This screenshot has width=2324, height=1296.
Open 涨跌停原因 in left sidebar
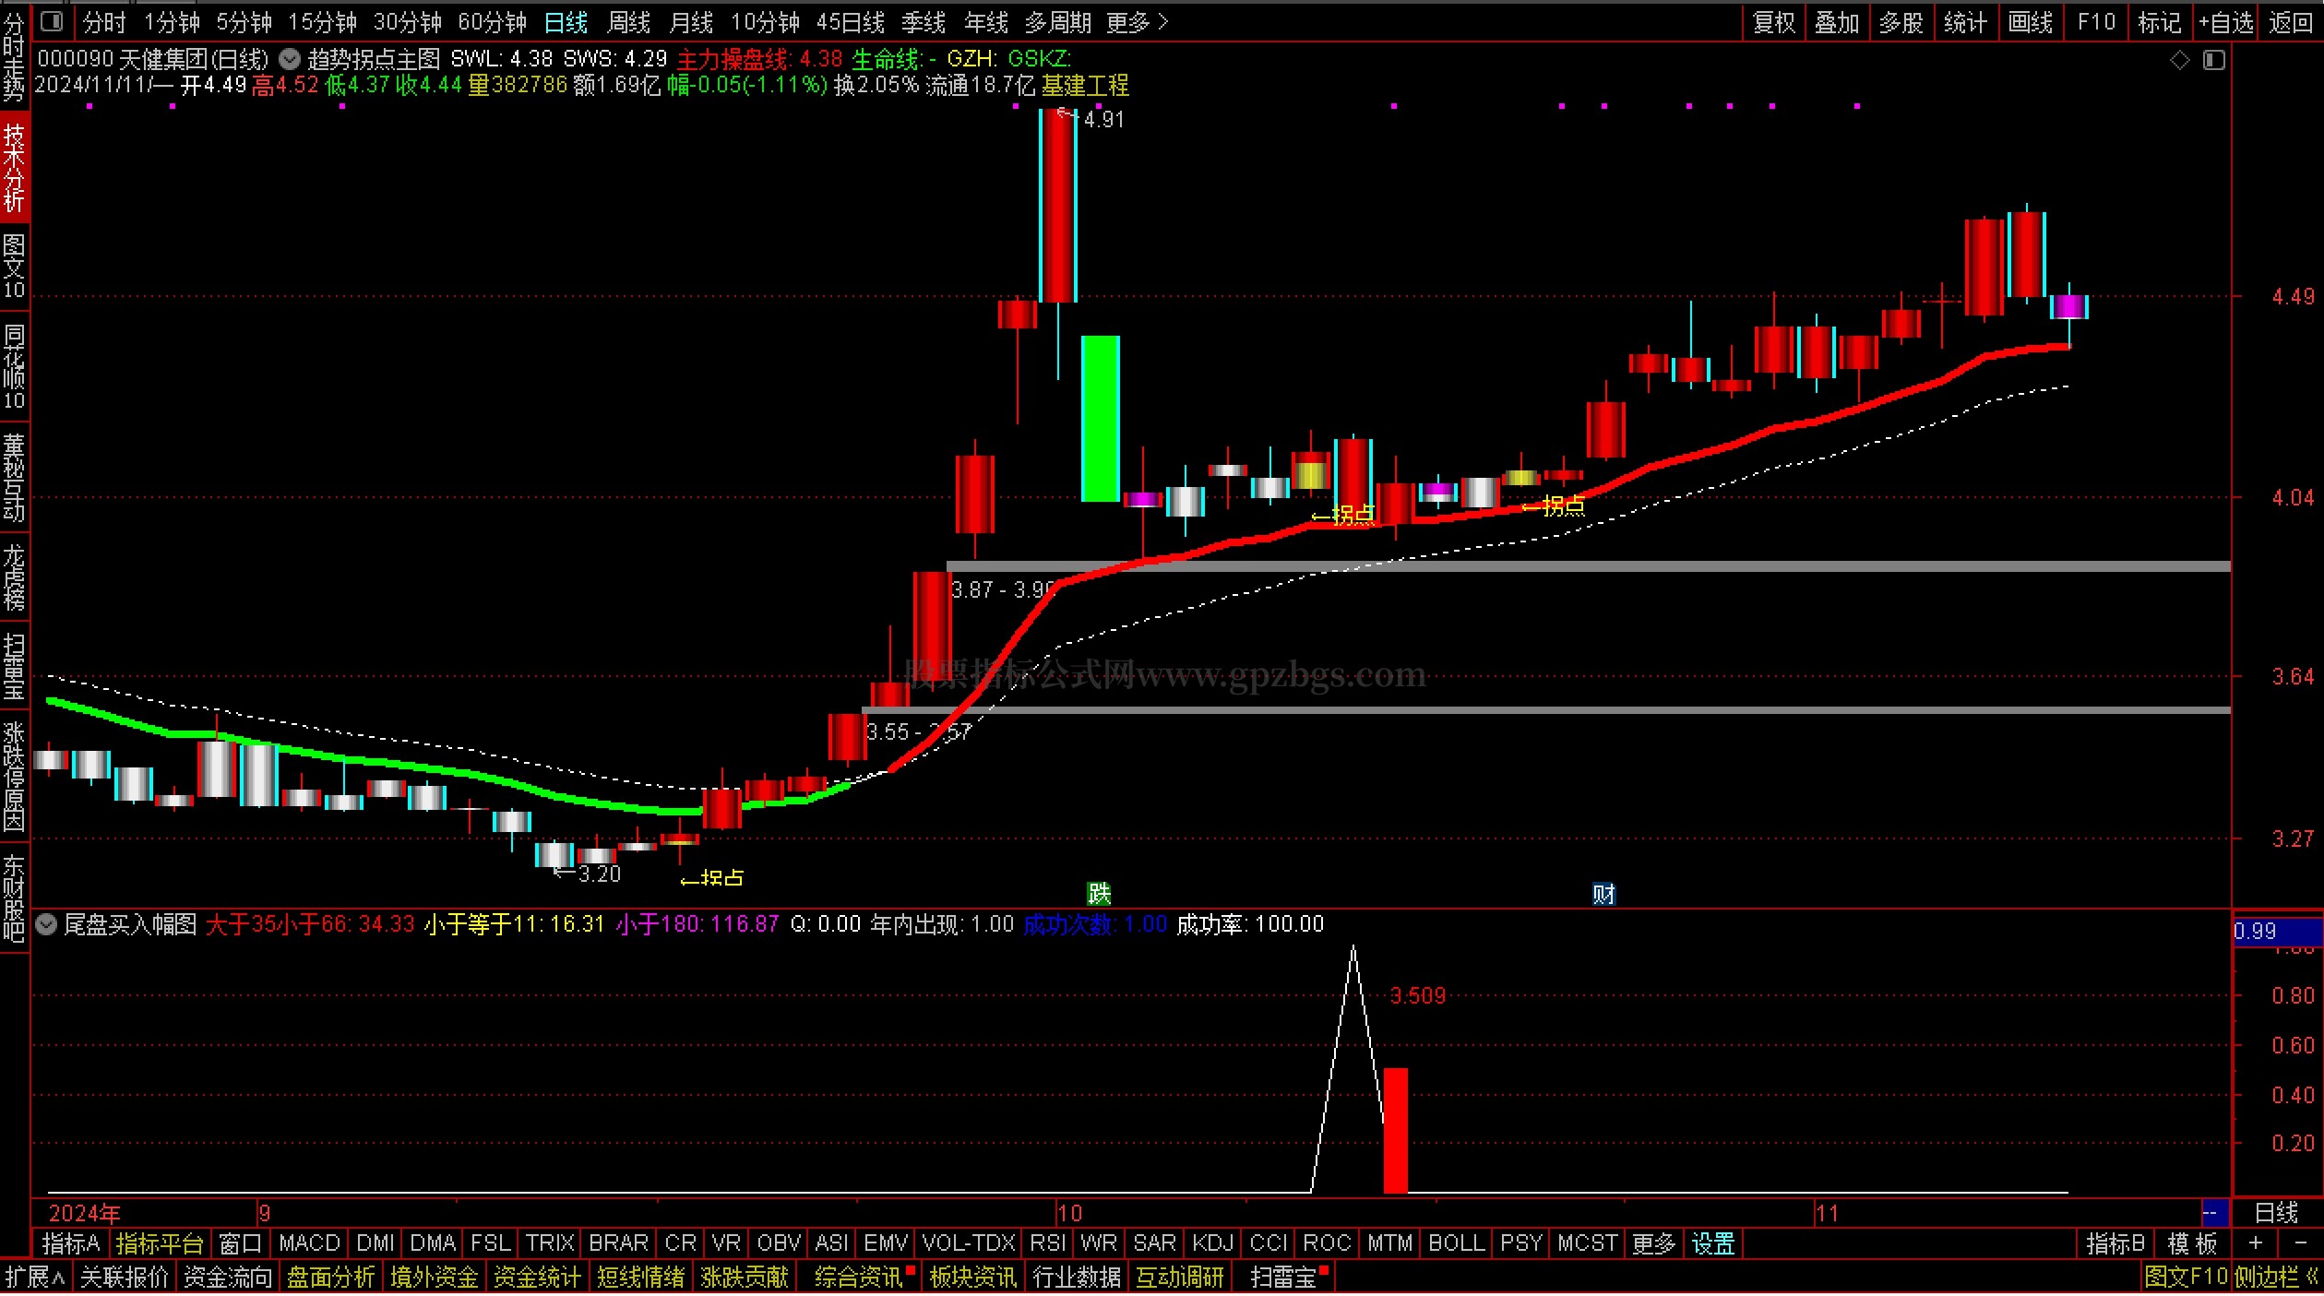(14, 778)
